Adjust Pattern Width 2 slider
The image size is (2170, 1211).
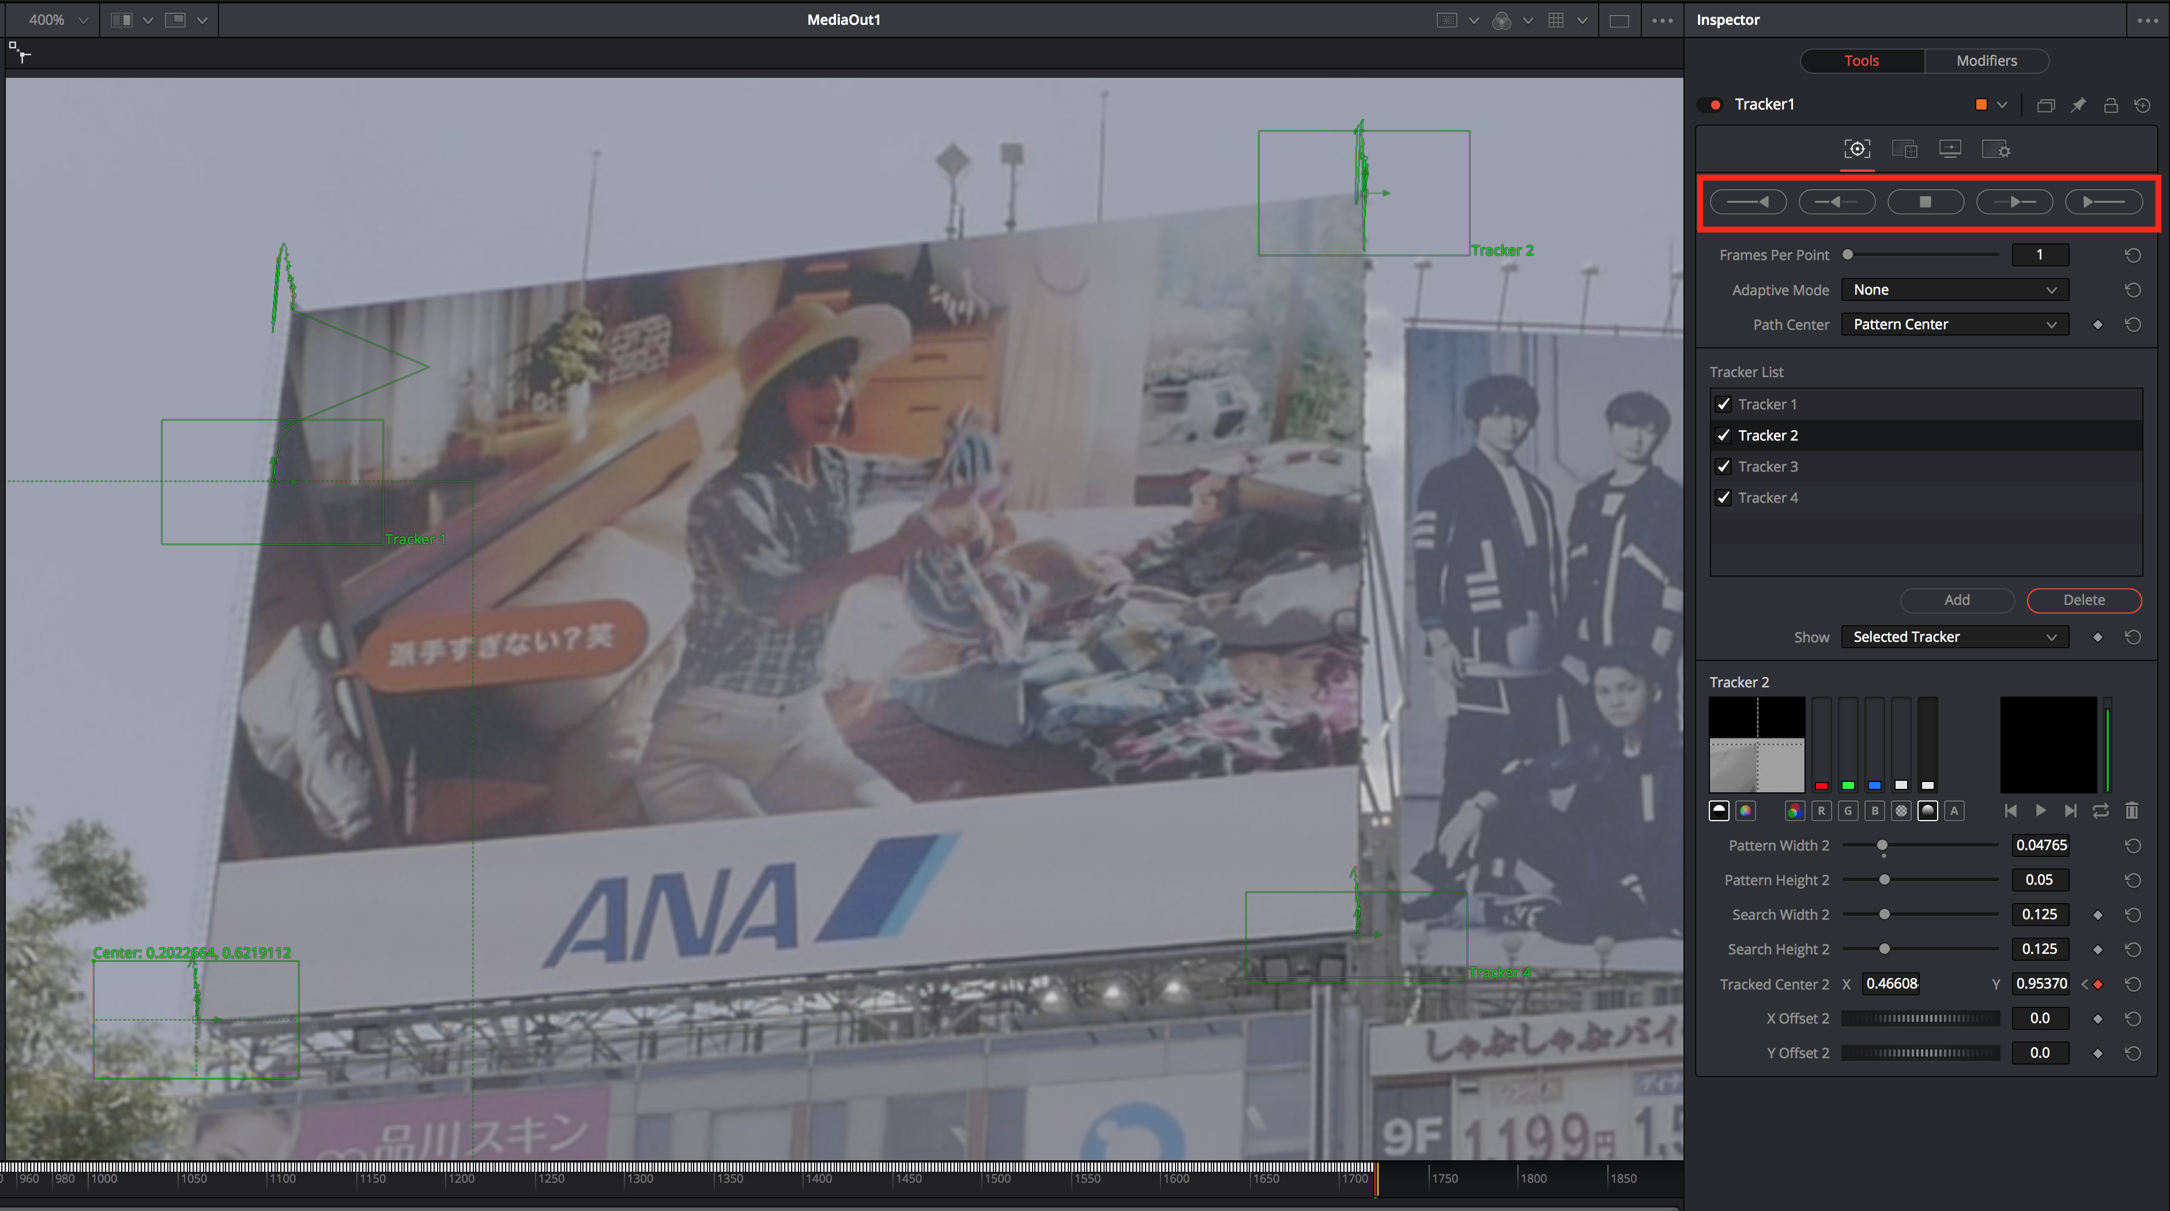(x=1882, y=845)
